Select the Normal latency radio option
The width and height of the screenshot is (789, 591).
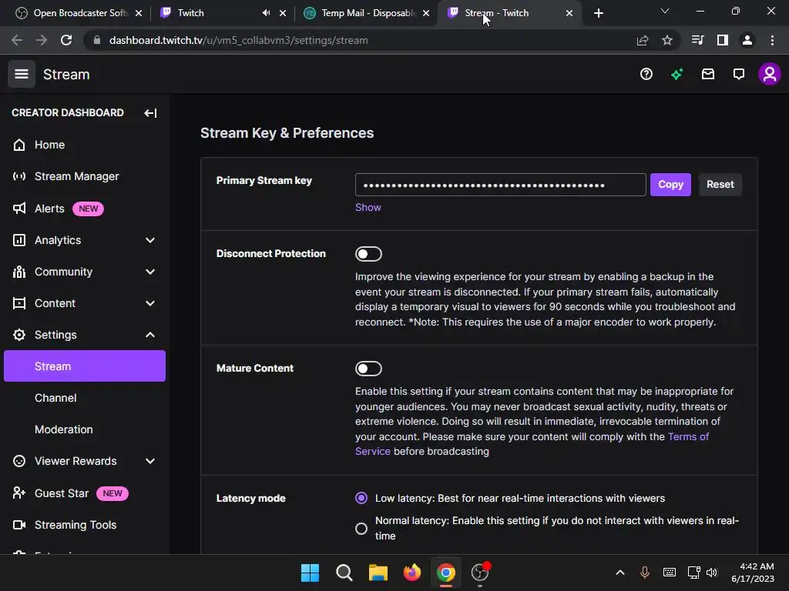[361, 528]
